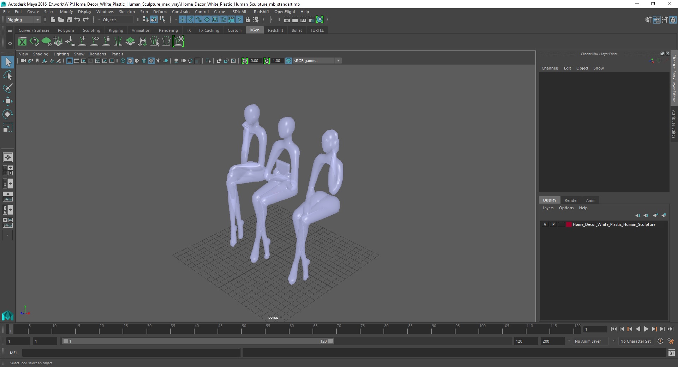Open the Objects selection mask field
678x367 pixels.
(117, 20)
